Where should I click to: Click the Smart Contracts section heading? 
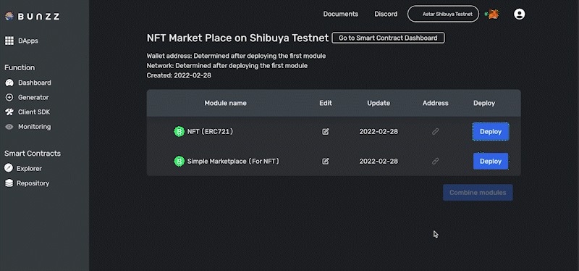(x=33, y=154)
